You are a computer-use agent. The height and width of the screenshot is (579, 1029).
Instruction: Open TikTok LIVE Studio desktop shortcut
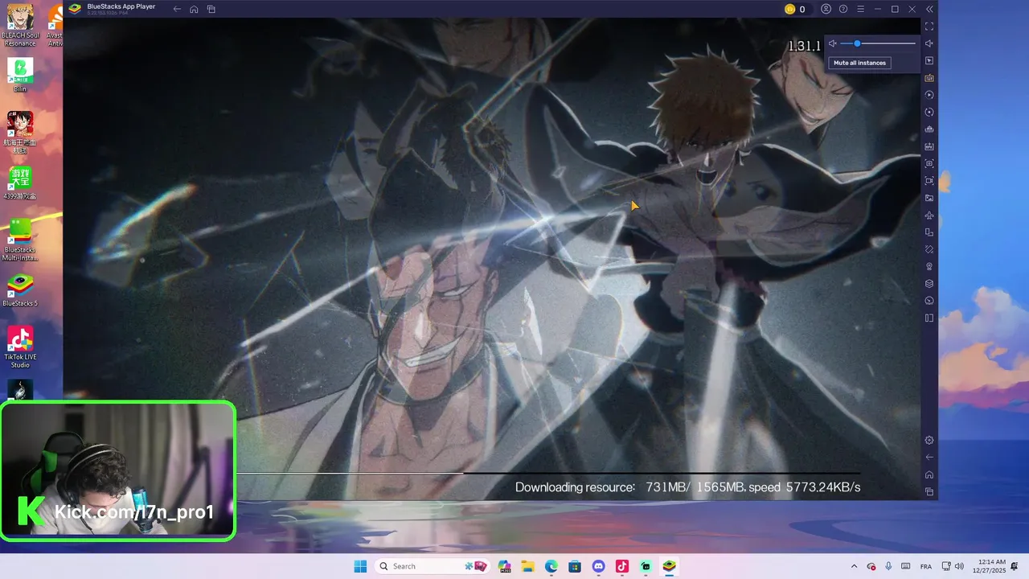(x=20, y=347)
